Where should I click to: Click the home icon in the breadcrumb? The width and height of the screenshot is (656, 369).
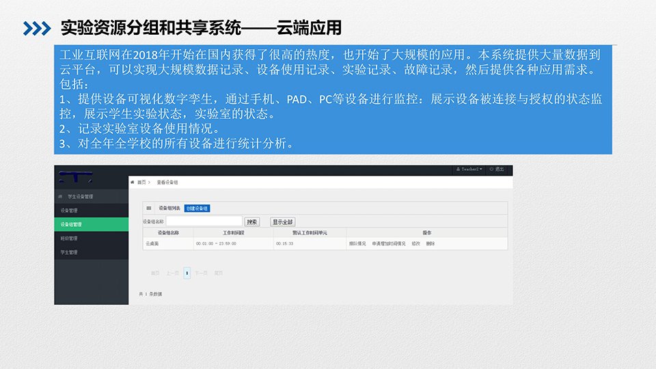[x=133, y=182]
